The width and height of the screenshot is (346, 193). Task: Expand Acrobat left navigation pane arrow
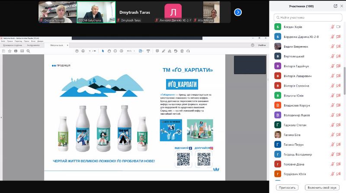point(1,118)
